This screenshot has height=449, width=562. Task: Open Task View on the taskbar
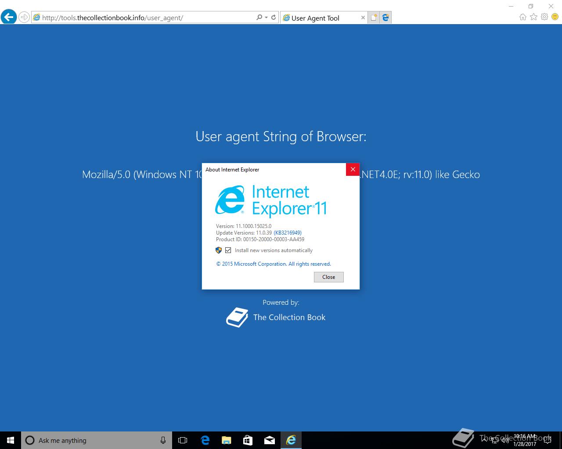pyautogui.click(x=183, y=440)
